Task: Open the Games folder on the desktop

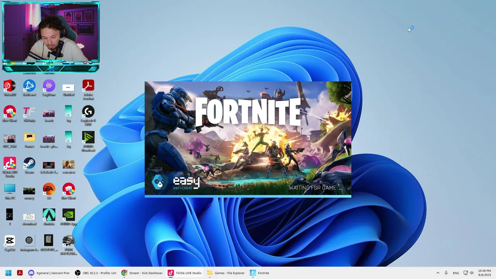Action: (x=29, y=140)
